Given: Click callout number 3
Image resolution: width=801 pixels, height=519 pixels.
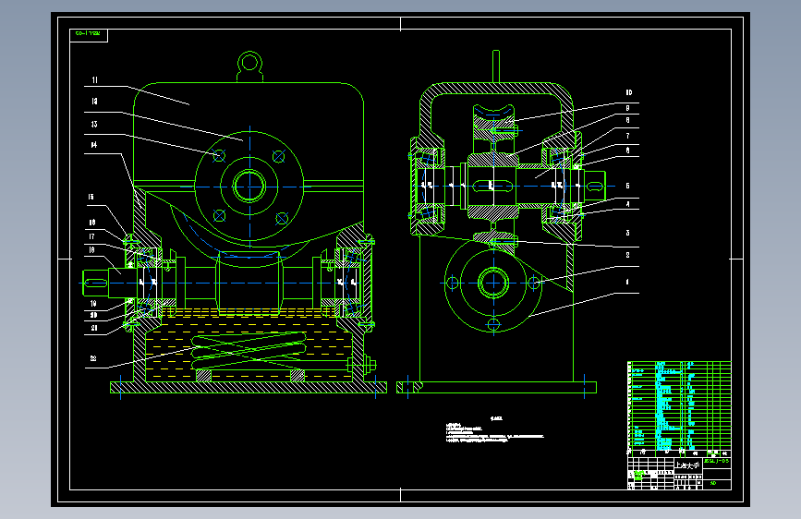Looking at the screenshot, I should tap(628, 233).
